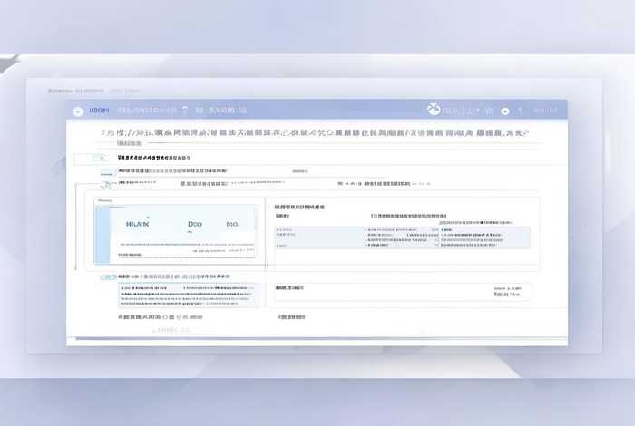Click the "HILAIK" text in the preview panel
This screenshot has width=635, height=426.
pos(140,222)
